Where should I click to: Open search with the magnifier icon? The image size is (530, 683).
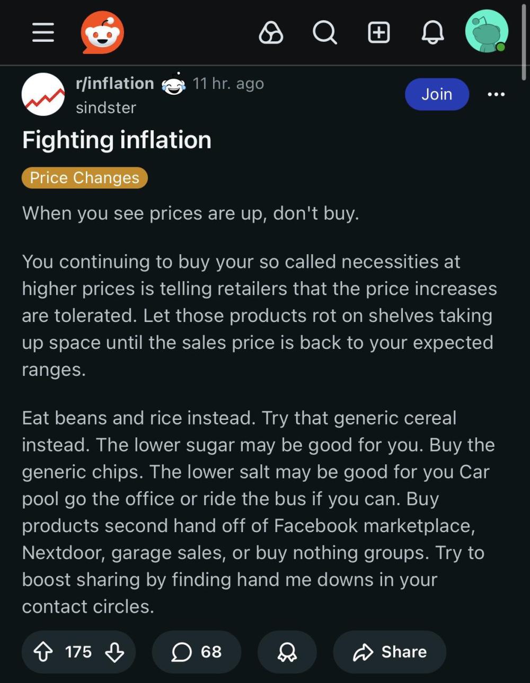[324, 33]
